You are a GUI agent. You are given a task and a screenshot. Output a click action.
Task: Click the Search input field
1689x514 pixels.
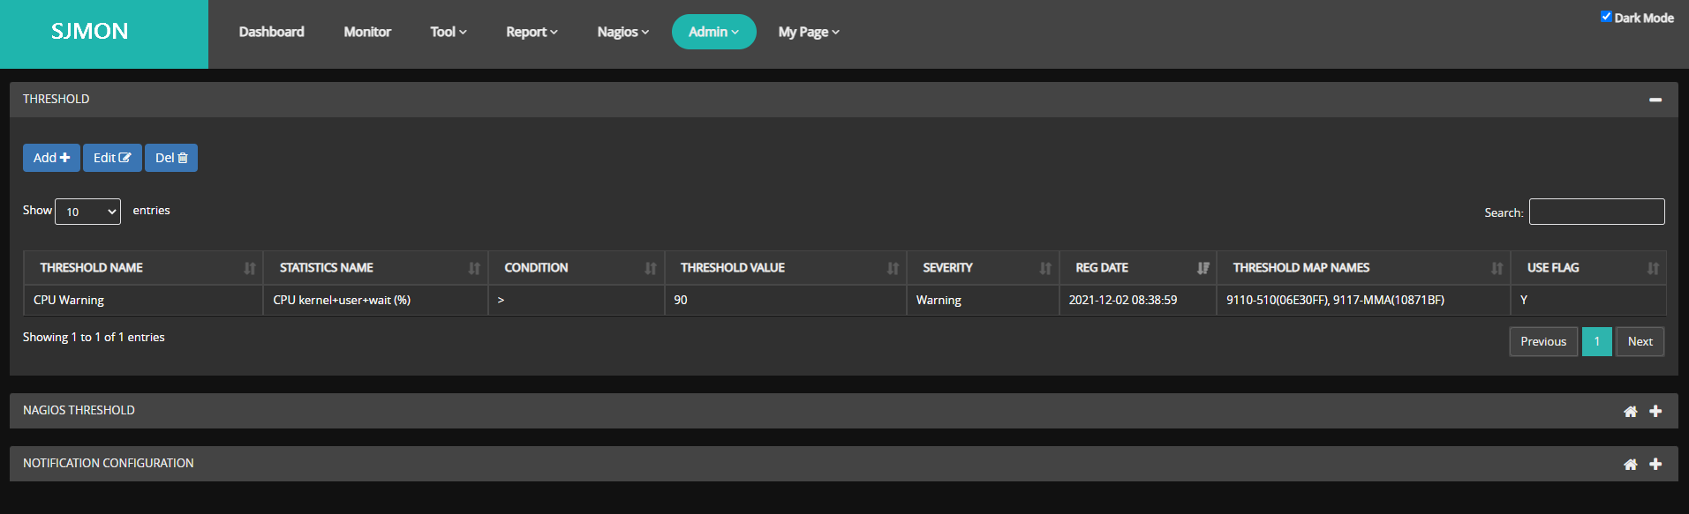[1596, 212]
